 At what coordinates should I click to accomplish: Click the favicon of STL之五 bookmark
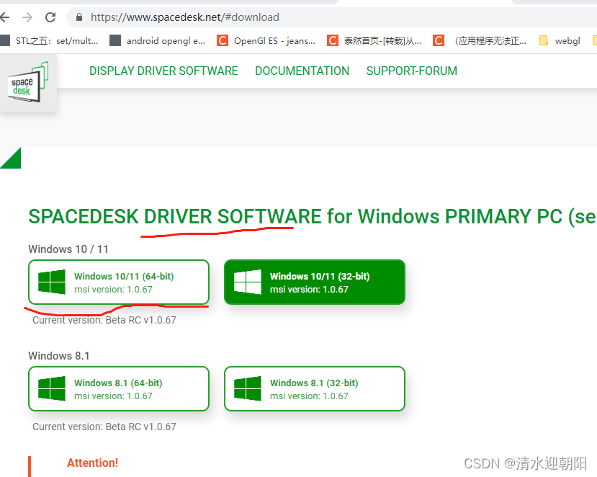pos(5,40)
